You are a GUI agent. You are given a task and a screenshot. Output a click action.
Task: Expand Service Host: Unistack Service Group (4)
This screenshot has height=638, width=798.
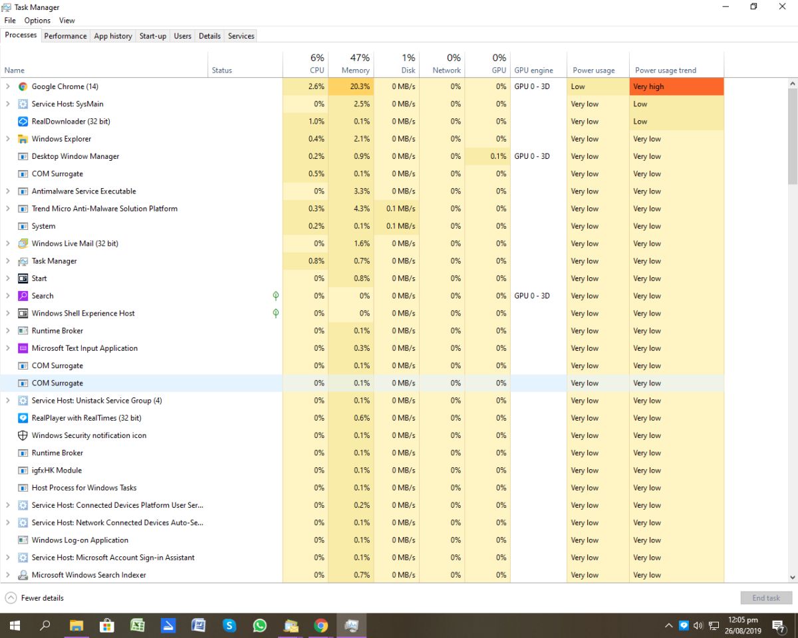[8, 401]
